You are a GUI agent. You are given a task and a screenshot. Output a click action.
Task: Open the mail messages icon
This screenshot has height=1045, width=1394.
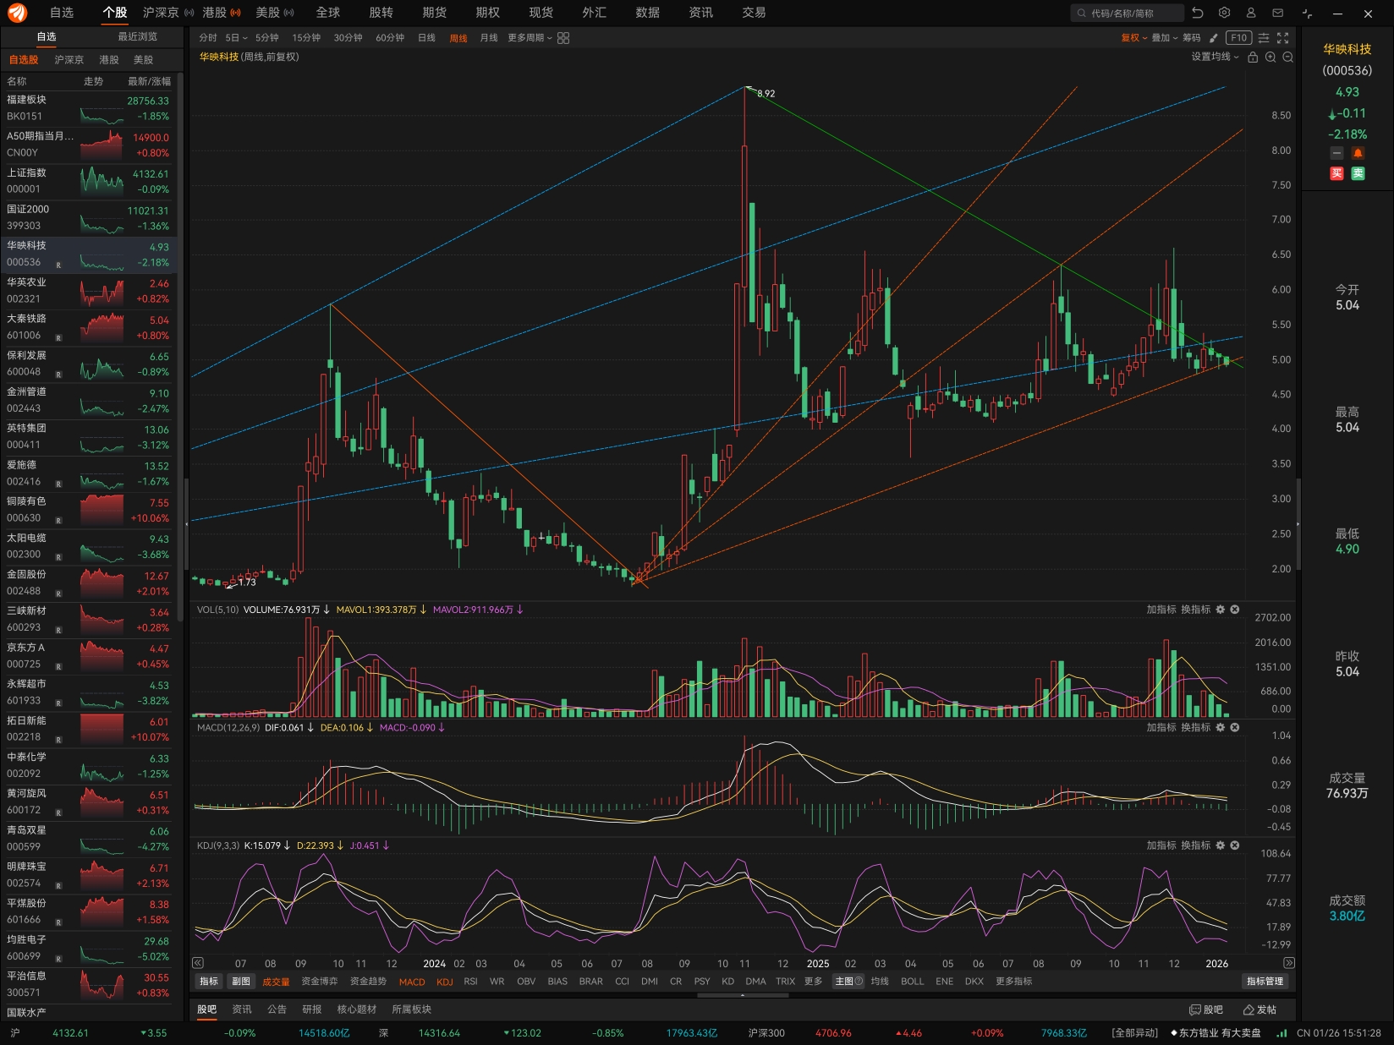pyautogui.click(x=1278, y=13)
